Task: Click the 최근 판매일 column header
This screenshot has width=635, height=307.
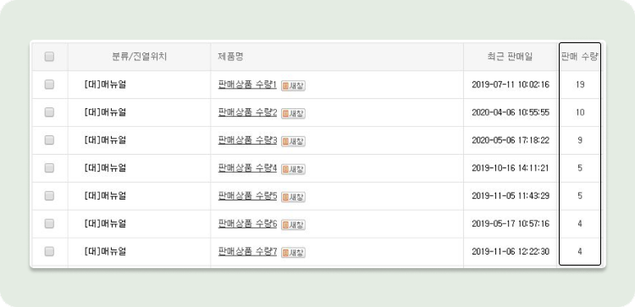Action: [x=510, y=57]
